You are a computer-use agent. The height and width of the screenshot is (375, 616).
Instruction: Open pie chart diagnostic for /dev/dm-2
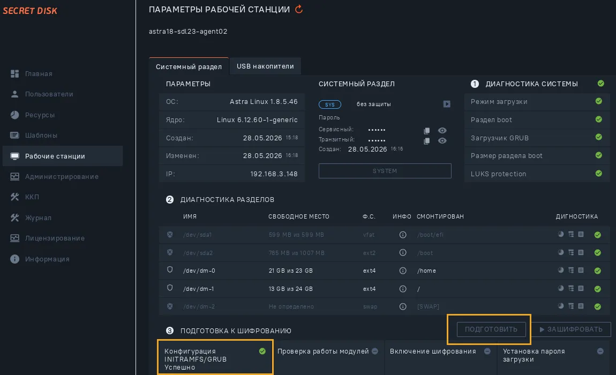point(561,306)
